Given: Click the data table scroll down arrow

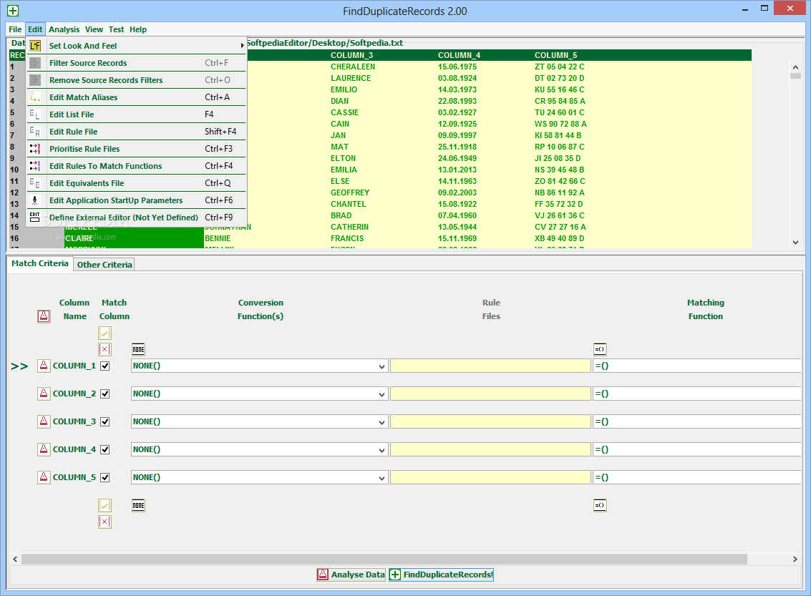Looking at the screenshot, I should pos(795,243).
